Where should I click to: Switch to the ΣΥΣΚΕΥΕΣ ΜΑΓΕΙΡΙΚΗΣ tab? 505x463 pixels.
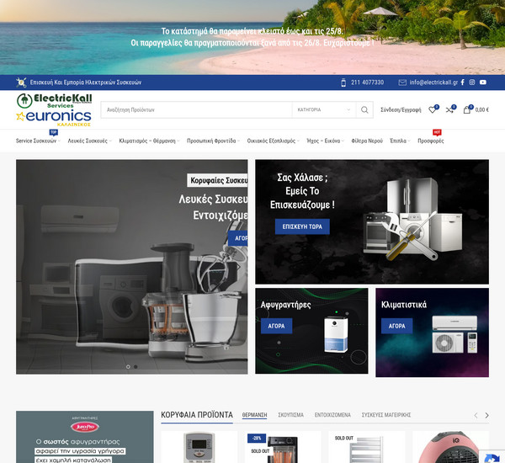point(386,415)
